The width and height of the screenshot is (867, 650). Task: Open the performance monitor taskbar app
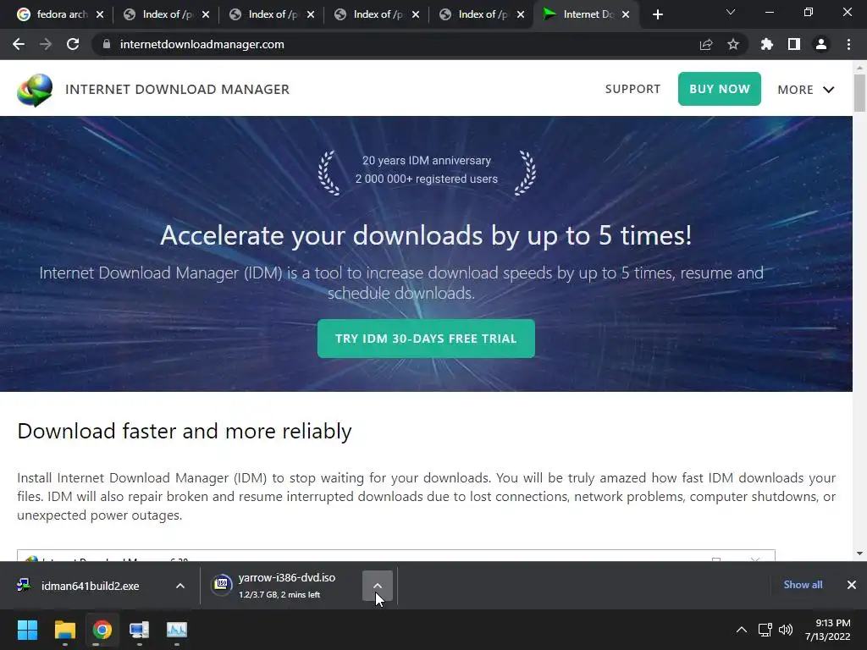(177, 630)
